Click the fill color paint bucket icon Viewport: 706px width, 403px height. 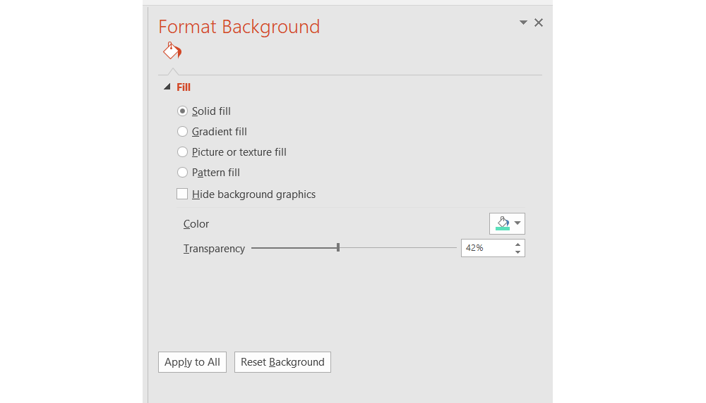pos(502,223)
